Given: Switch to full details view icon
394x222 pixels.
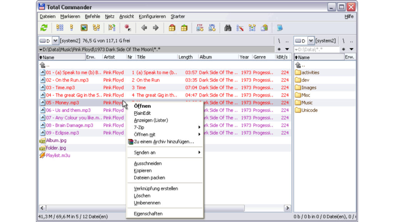Looking at the screenshot, I should (x=72, y=28).
